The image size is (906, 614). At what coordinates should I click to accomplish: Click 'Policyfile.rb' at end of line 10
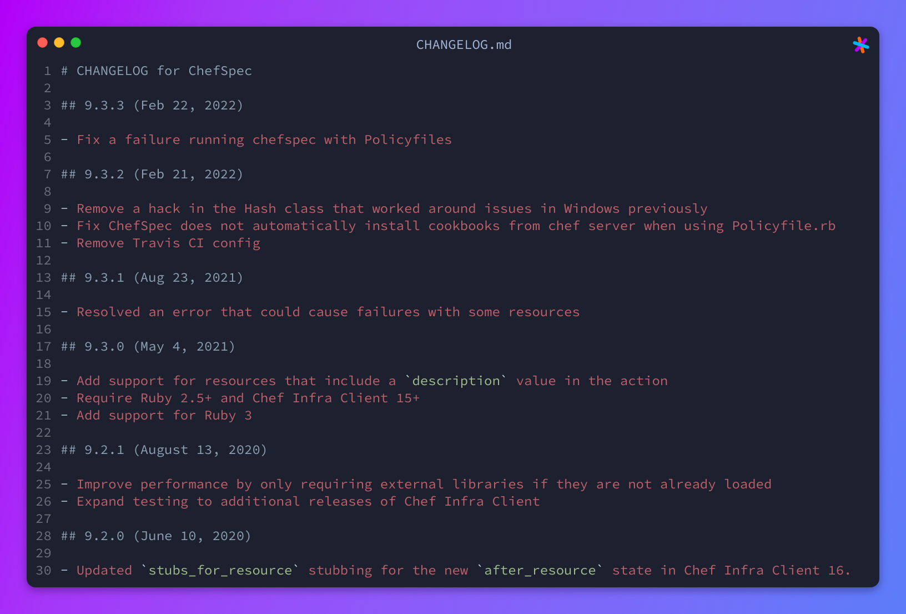(784, 226)
